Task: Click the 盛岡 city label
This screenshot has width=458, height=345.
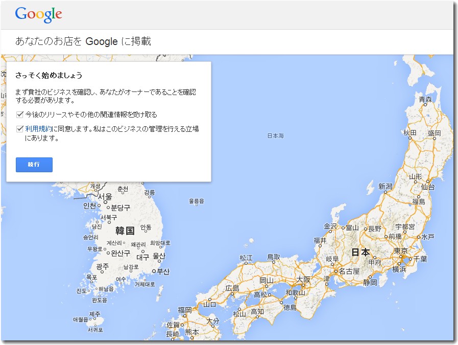Action: [x=435, y=133]
